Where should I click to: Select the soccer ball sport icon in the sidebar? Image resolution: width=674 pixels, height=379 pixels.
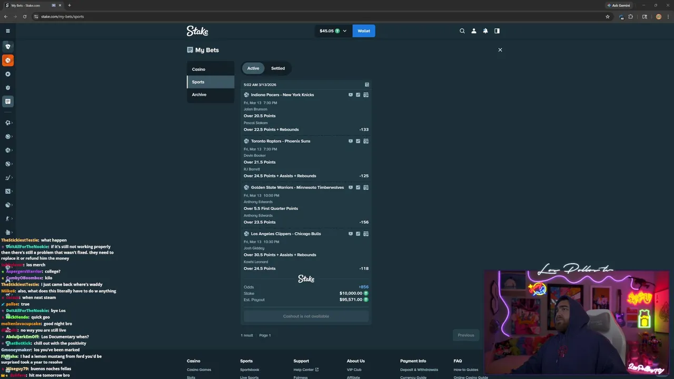click(8, 123)
